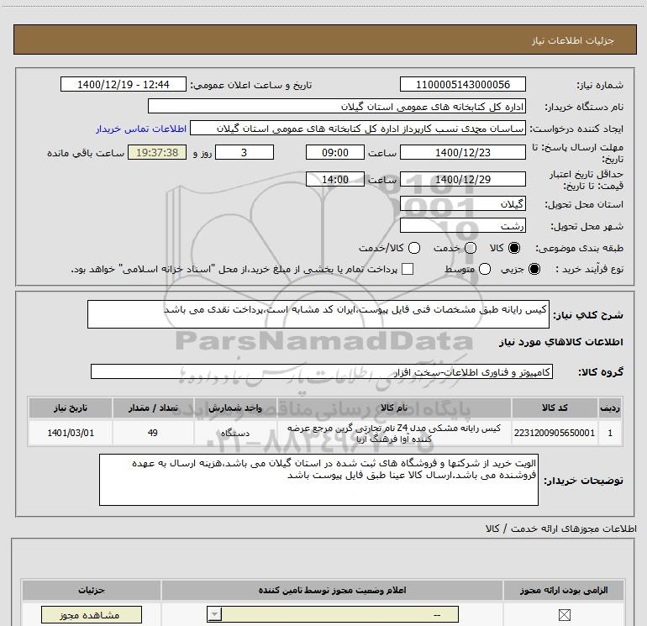Screen dimensions: 647x626
Task: Click the تعداد / مقدار column header
Action: 153,408
